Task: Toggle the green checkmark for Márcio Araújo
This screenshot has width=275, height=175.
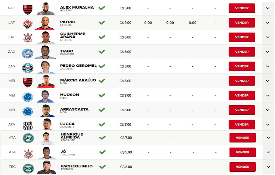Action: [102, 81]
